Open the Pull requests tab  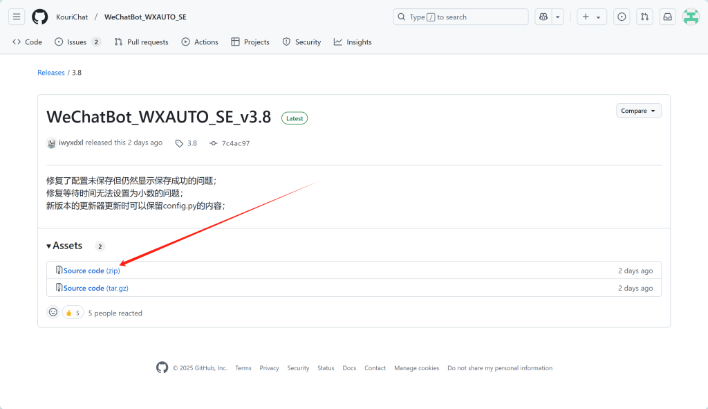coord(141,42)
